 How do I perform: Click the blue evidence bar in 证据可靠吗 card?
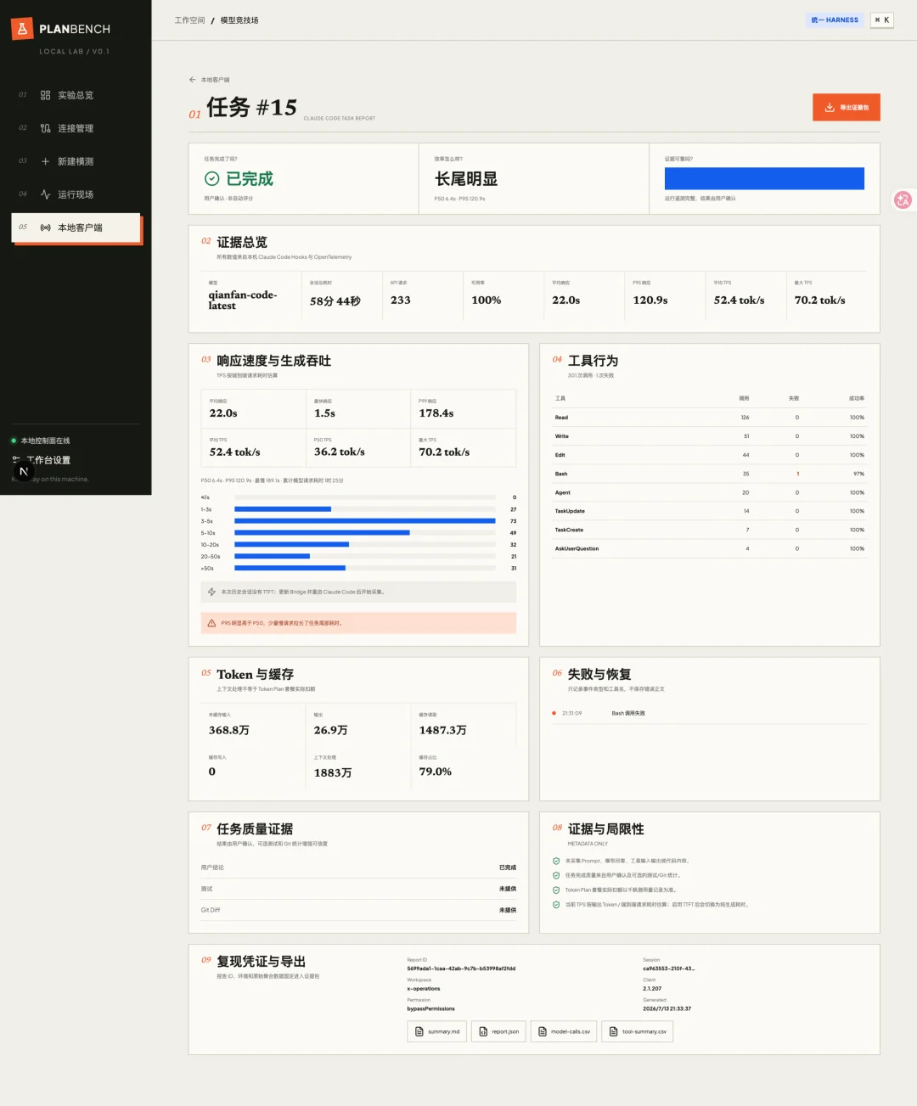click(764, 178)
